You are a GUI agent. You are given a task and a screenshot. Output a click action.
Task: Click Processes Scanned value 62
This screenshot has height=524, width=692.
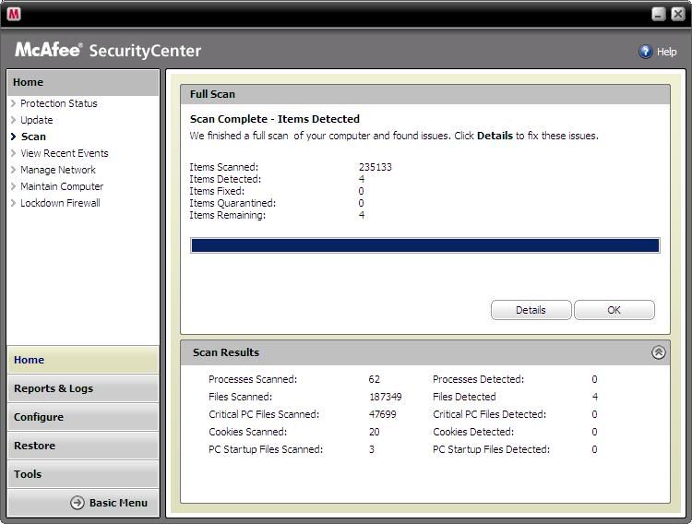click(x=375, y=379)
